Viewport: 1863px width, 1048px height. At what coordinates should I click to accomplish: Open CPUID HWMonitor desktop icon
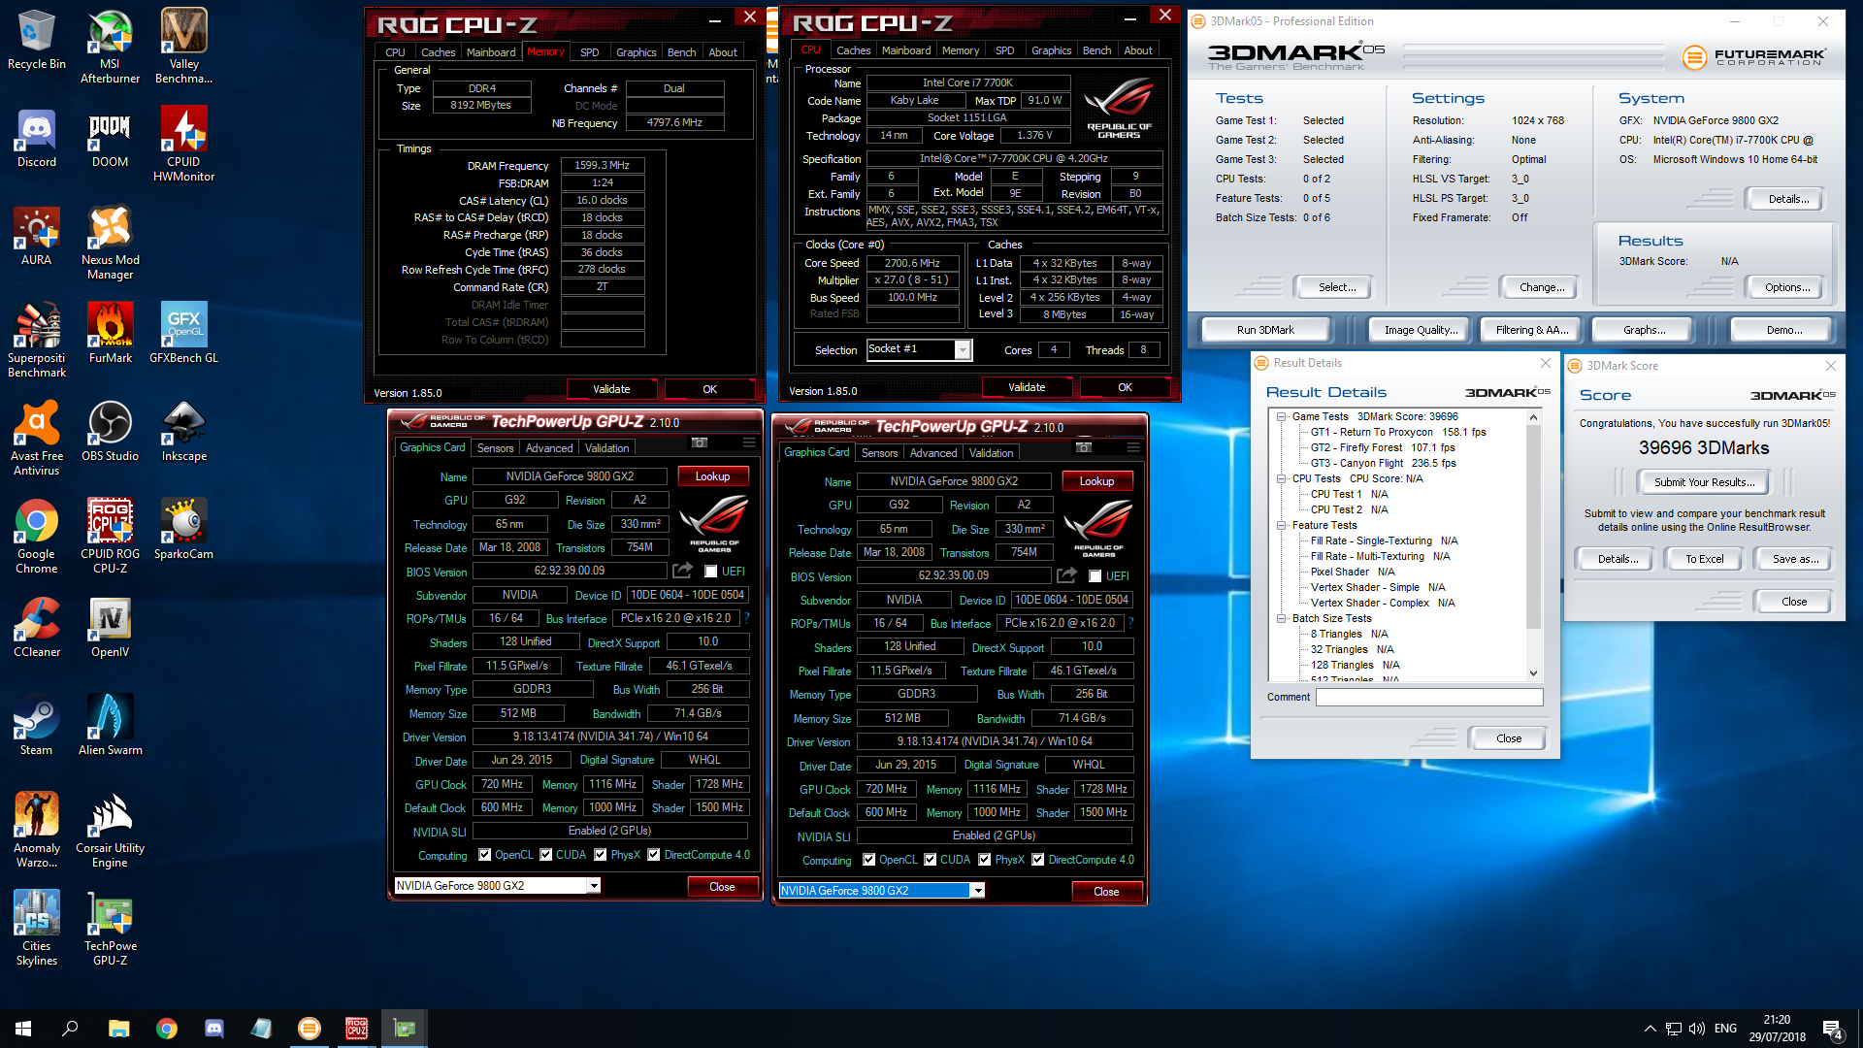pyautogui.click(x=183, y=145)
